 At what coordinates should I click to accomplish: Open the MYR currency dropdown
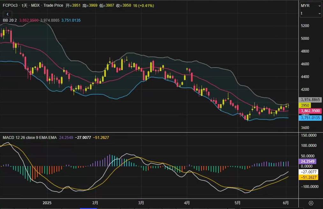[x=311, y=5]
